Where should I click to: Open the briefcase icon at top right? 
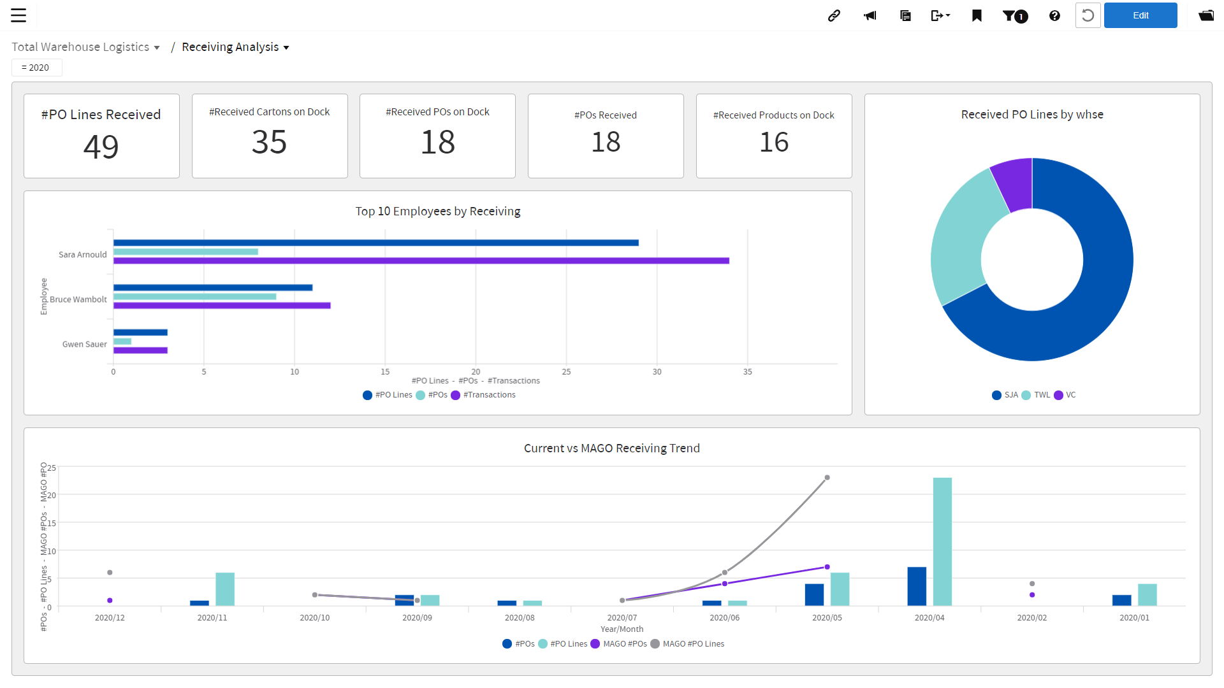point(1206,15)
